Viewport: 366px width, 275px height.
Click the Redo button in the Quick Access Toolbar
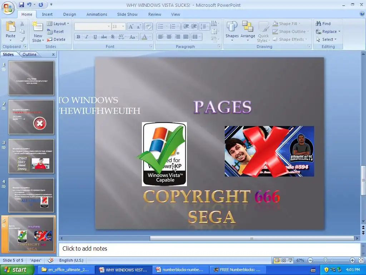[x=41, y=5]
